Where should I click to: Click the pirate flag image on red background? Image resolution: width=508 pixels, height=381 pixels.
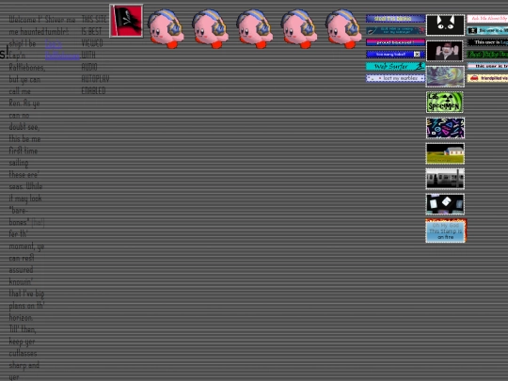tap(126, 21)
